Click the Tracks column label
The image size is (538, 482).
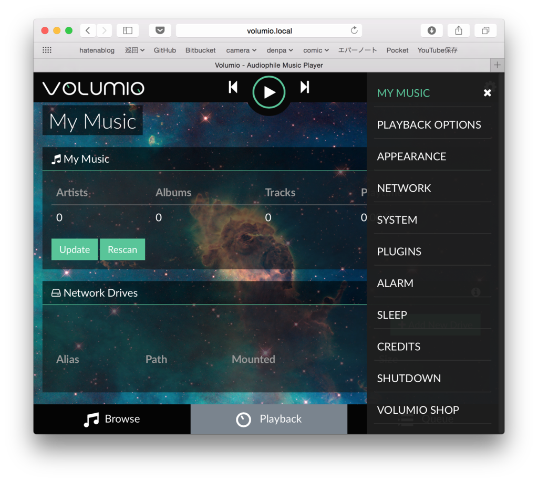(280, 192)
